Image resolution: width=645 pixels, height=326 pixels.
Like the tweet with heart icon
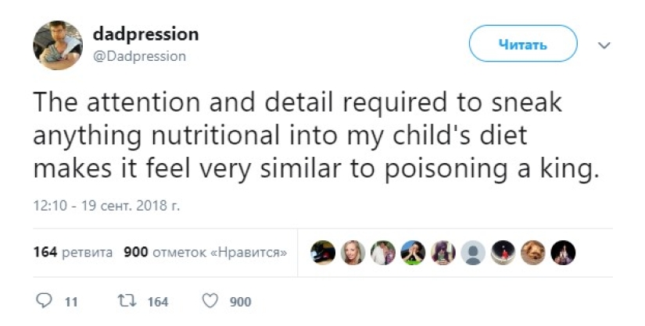coord(210,302)
